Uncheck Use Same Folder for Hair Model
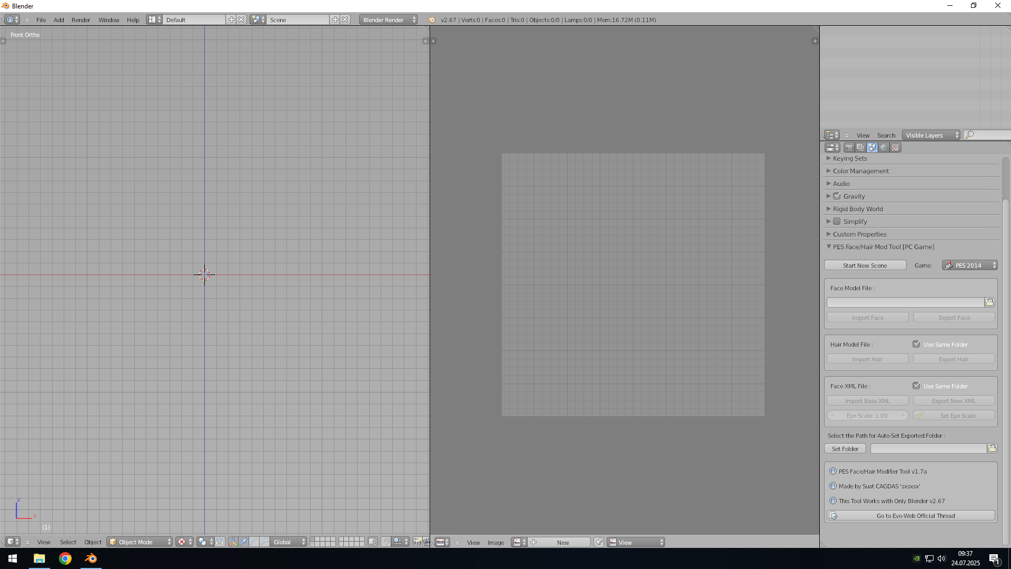This screenshot has width=1011, height=569. click(916, 344)
